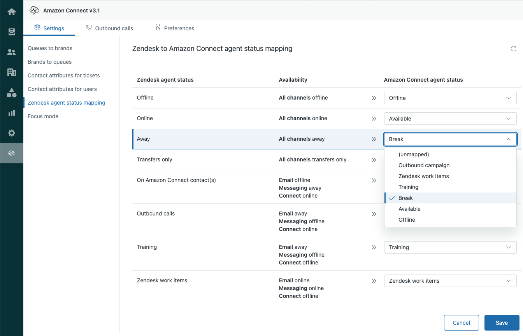Choose (unmapped) from the dropdown list

[414, 154]
